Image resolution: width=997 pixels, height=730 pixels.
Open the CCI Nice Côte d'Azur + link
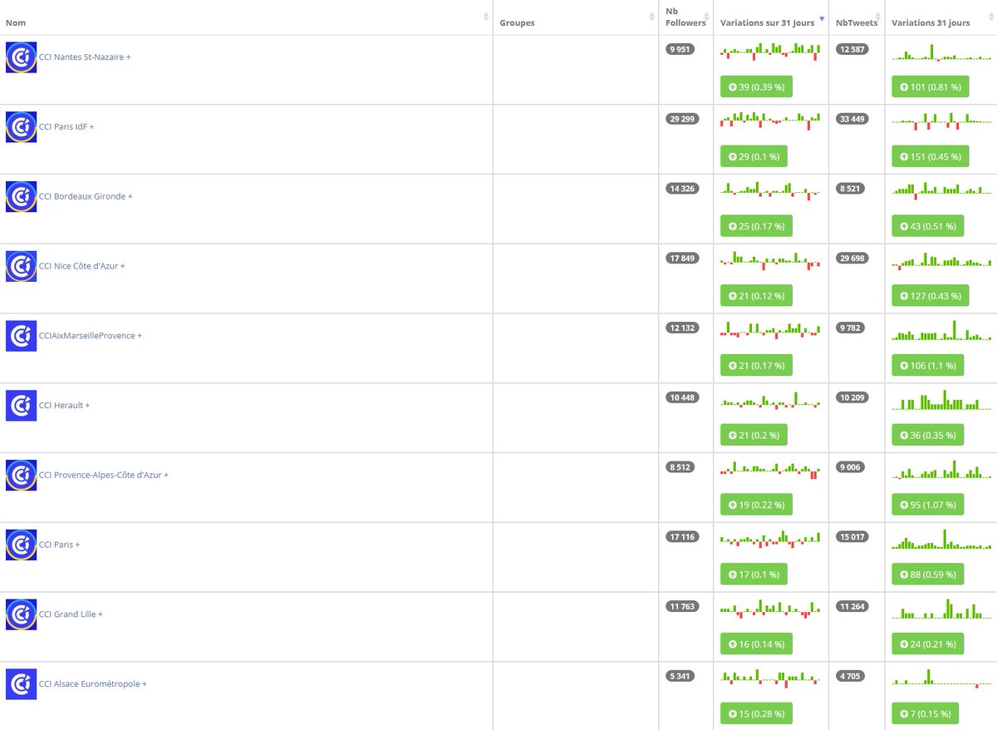point(82,266)
